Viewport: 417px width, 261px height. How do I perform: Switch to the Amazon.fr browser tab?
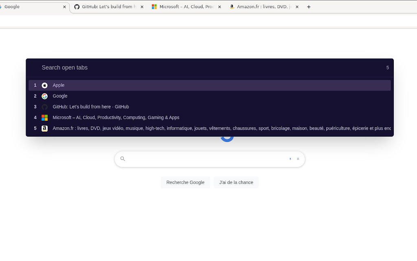[x=264, y=7]
